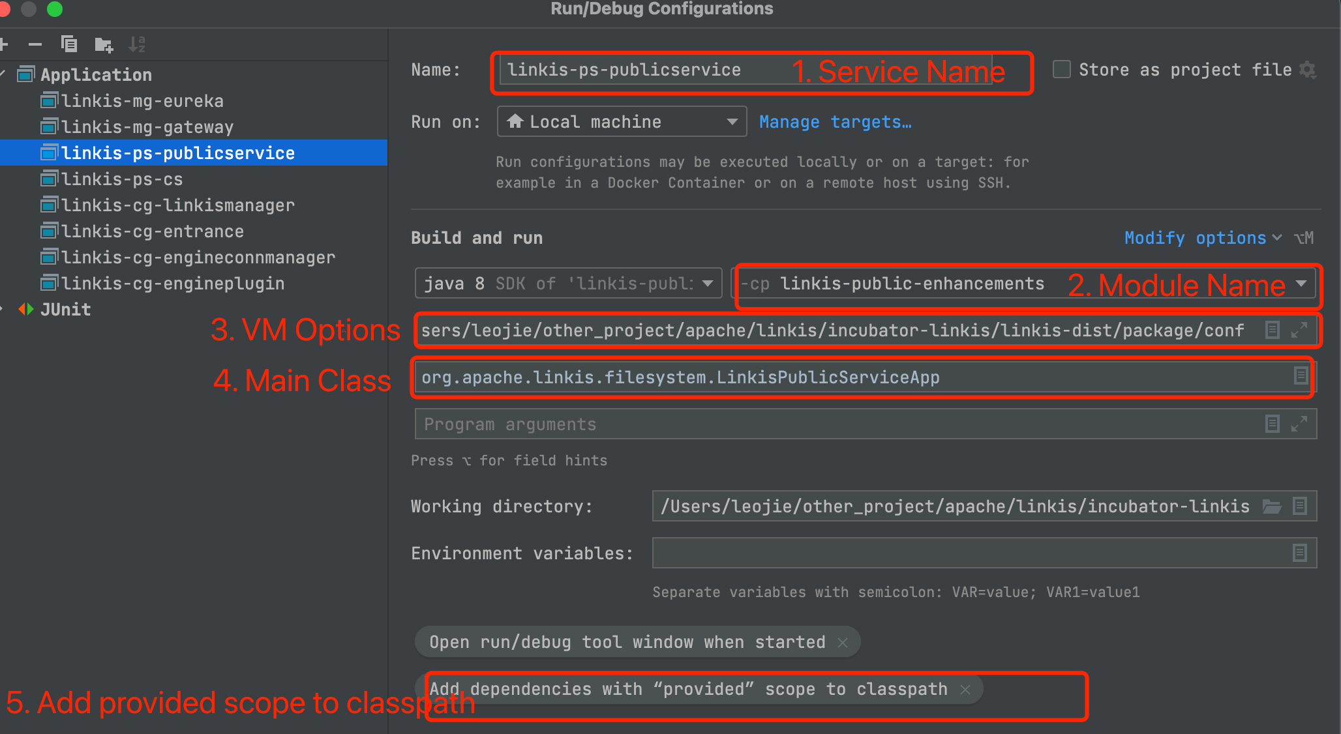Click the gear icon beside Store as project file

[x=1307, y=69]
